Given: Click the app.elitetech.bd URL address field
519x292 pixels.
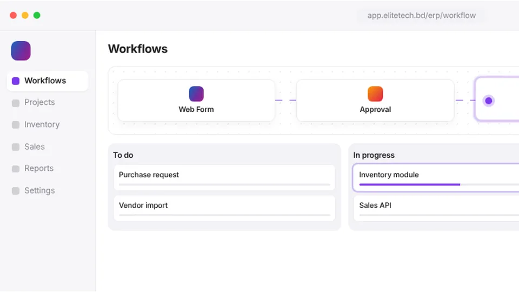Looking at the screenshot, I should pos(421,16).
